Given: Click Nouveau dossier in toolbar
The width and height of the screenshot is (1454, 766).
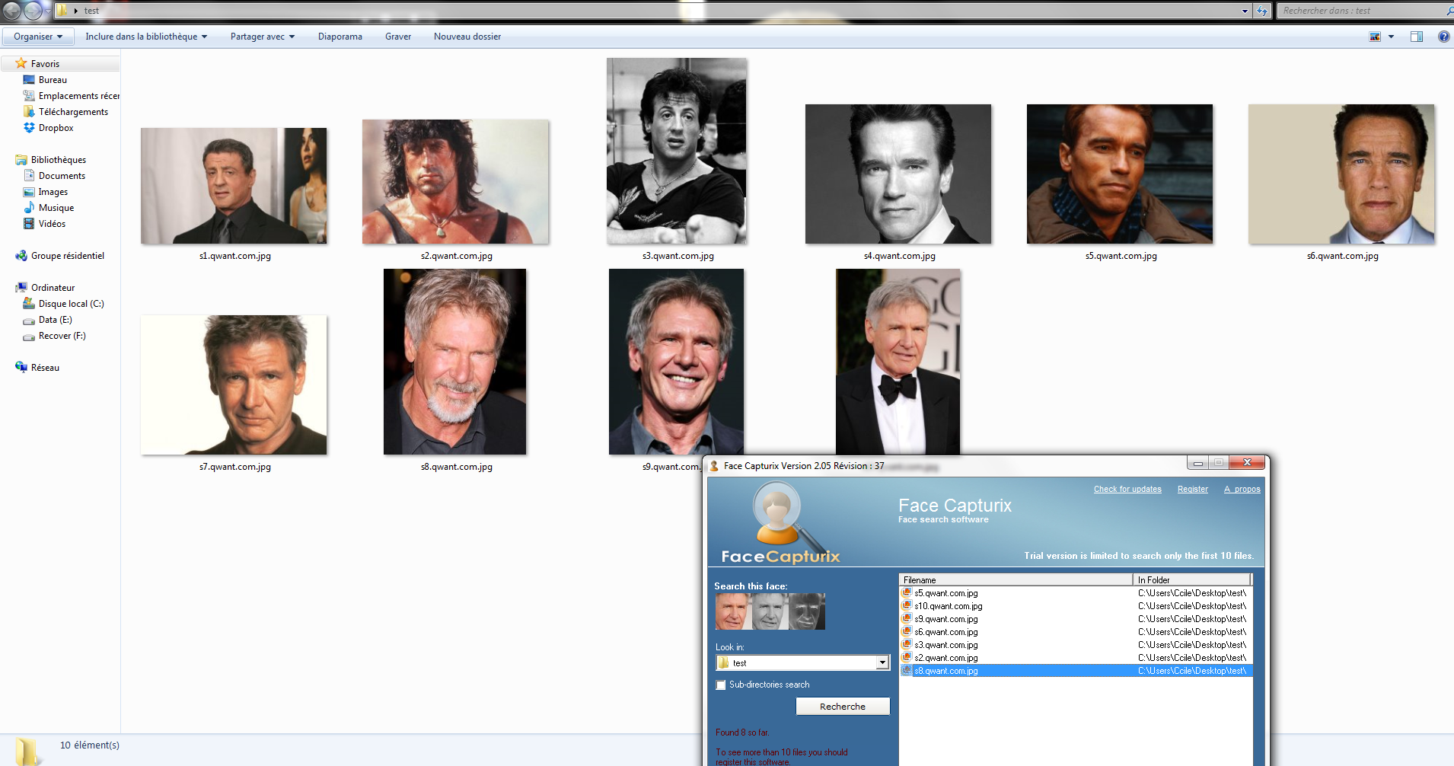Looking at the screenshot, I should 467,37.
